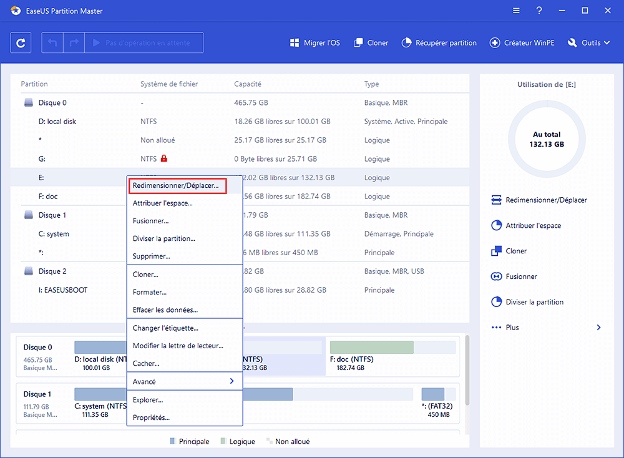This screenshot has height=458, width=624.
Task: Click the Principale blue legend swatch
Action: pos(172,441)
